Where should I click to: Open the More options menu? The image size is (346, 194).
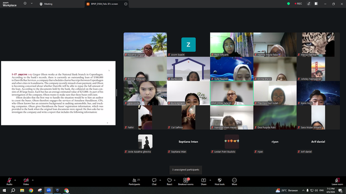click(x=234, y=182)
